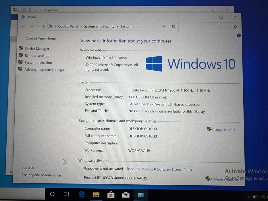The width and height of the screenshot is (268, 201).
Task: Click the File Explorer folder icon in title bar
Action: tap(15, 10)
